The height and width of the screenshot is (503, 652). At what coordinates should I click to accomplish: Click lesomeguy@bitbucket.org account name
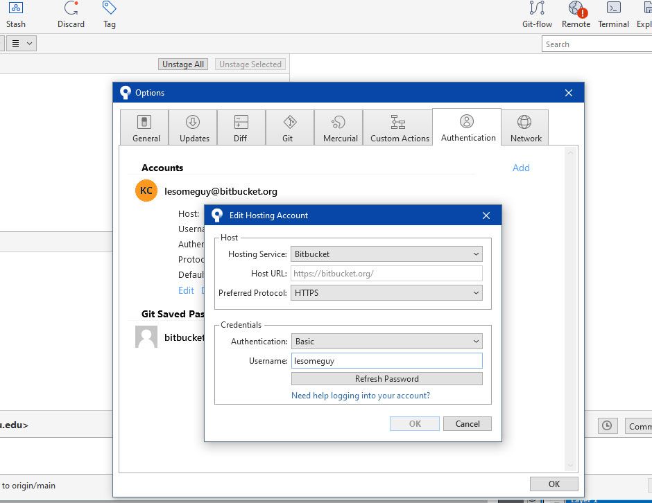click(221, 191)
